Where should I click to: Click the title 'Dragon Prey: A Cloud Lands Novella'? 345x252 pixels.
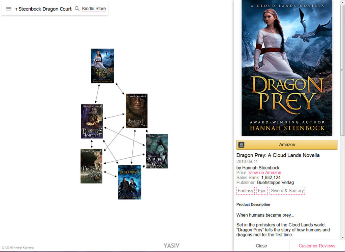coord(278,155)
